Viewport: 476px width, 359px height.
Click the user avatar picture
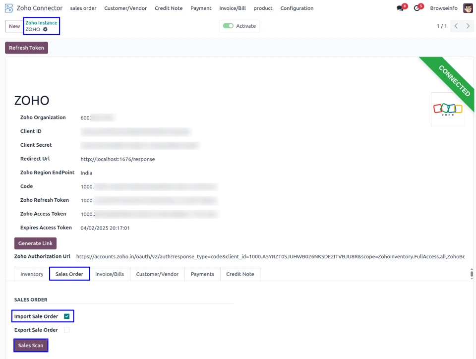468,8
